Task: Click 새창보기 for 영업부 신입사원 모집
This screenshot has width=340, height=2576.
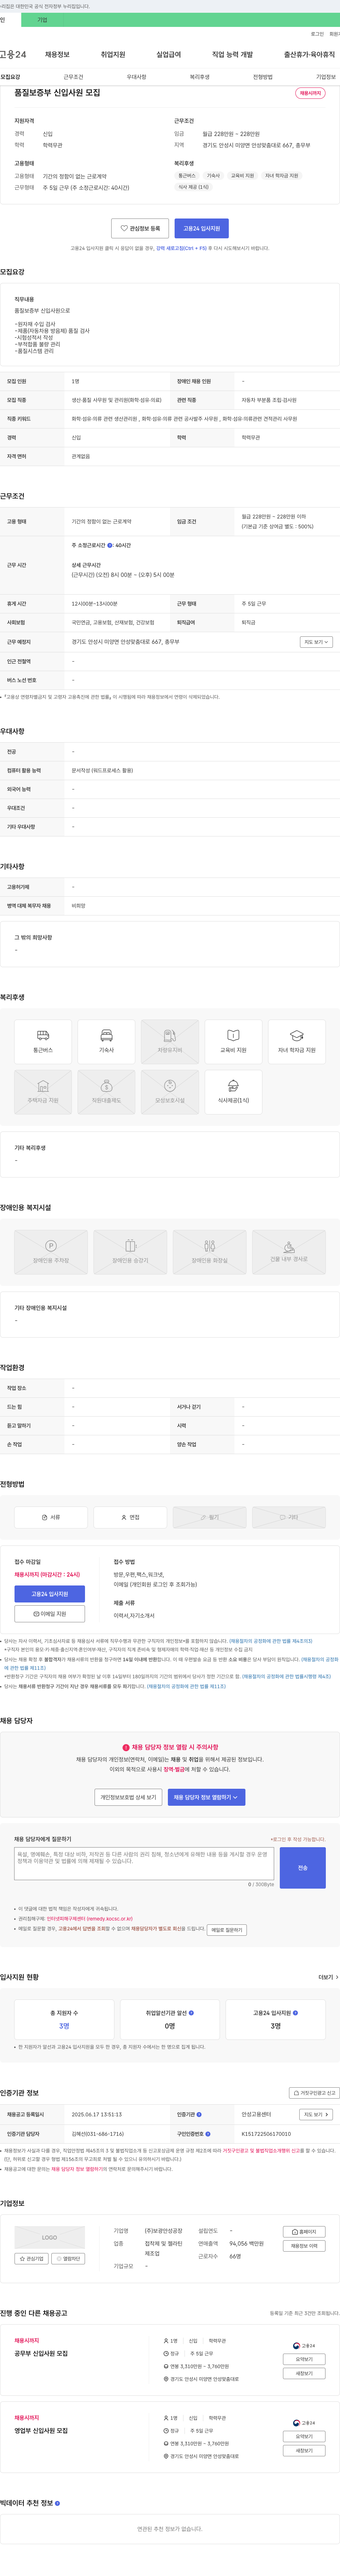Action: [x=304, y=2451]
